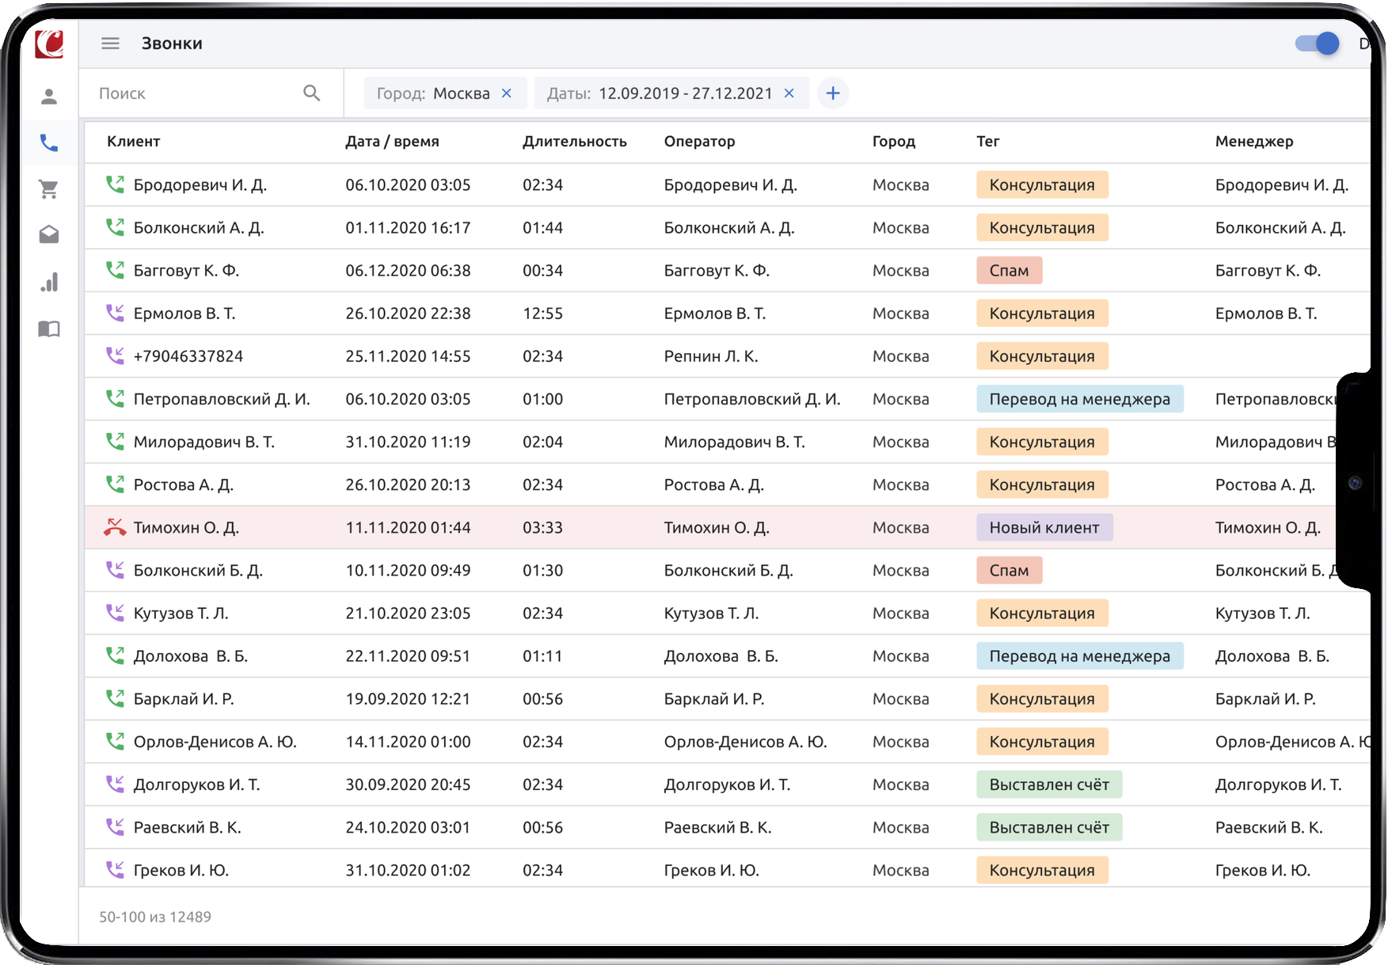
Task: Click the magnifier search icon
Action: [311, 93]
